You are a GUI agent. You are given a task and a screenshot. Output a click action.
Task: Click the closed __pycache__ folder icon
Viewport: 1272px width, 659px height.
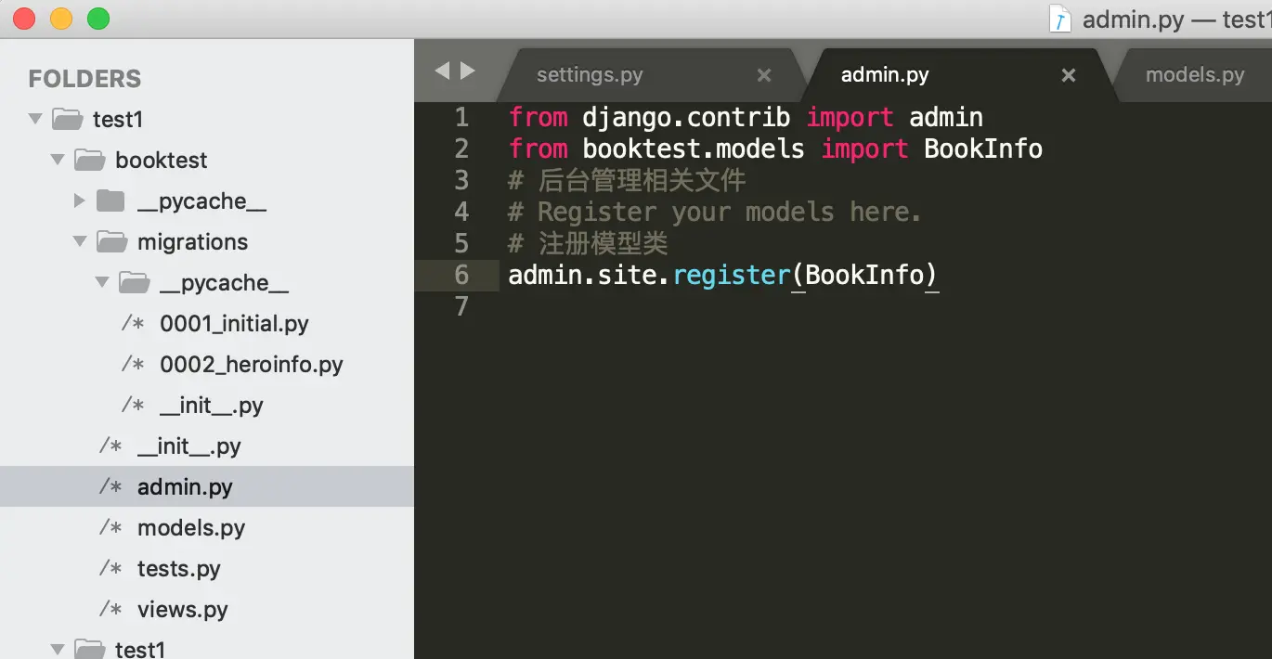(110, 200)
